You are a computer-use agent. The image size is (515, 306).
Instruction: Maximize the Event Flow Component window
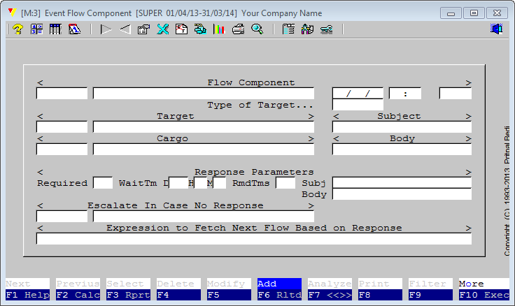(474, 13)
